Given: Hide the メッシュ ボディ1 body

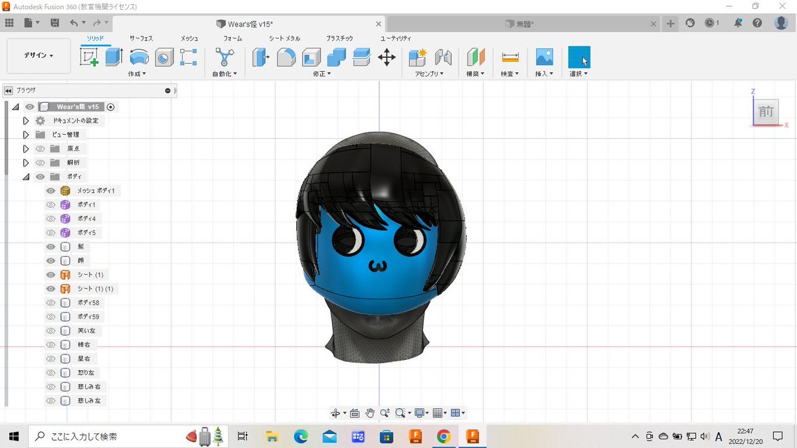Looking at the screenshot, I should pos(50,190).
